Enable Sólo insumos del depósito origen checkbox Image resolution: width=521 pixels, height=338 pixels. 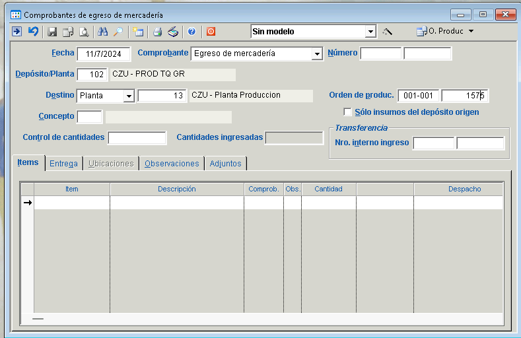348,112
